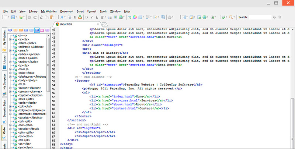Switch to Semantic Data side tab
The image size is (295, 149).
(4, 111)
